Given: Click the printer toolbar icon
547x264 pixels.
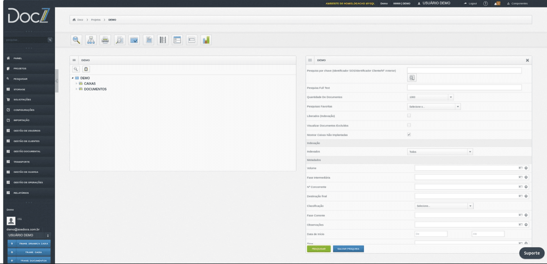Looking at the screenshot, I should (105, 40).
